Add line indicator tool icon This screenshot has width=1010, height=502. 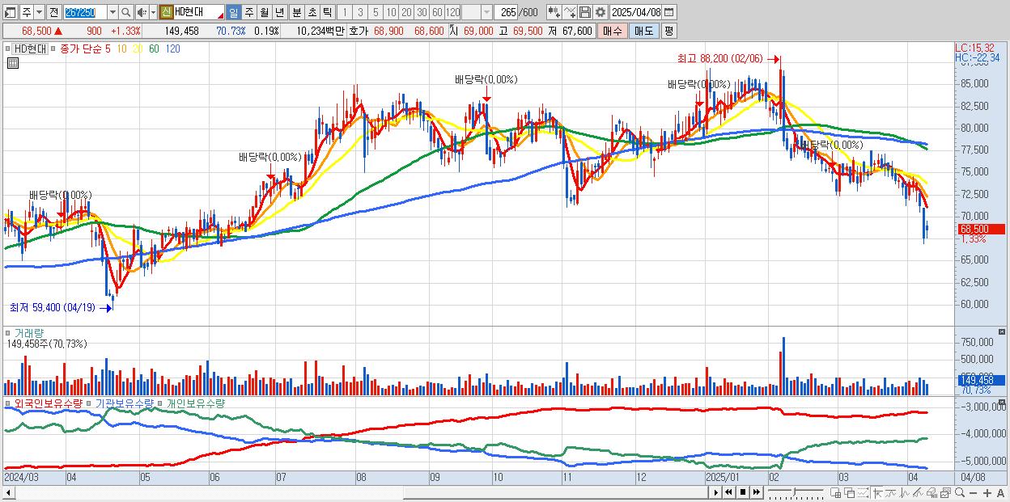click(569, 12)
